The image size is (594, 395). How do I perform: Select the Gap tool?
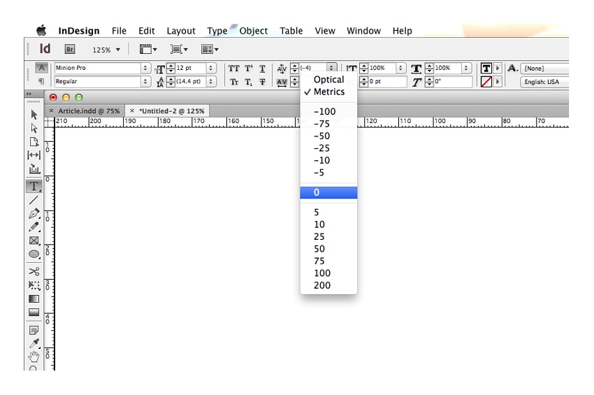tap(34, 155)
